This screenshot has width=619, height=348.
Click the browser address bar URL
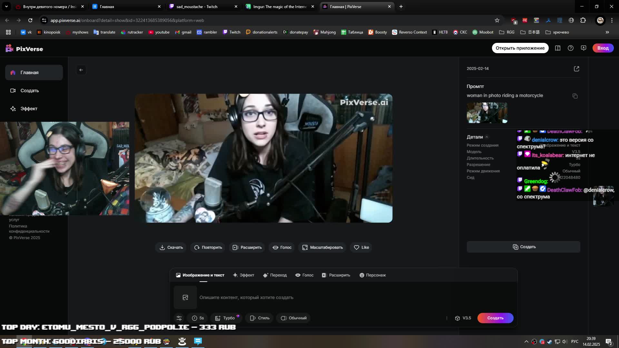[x=127, y=20]
